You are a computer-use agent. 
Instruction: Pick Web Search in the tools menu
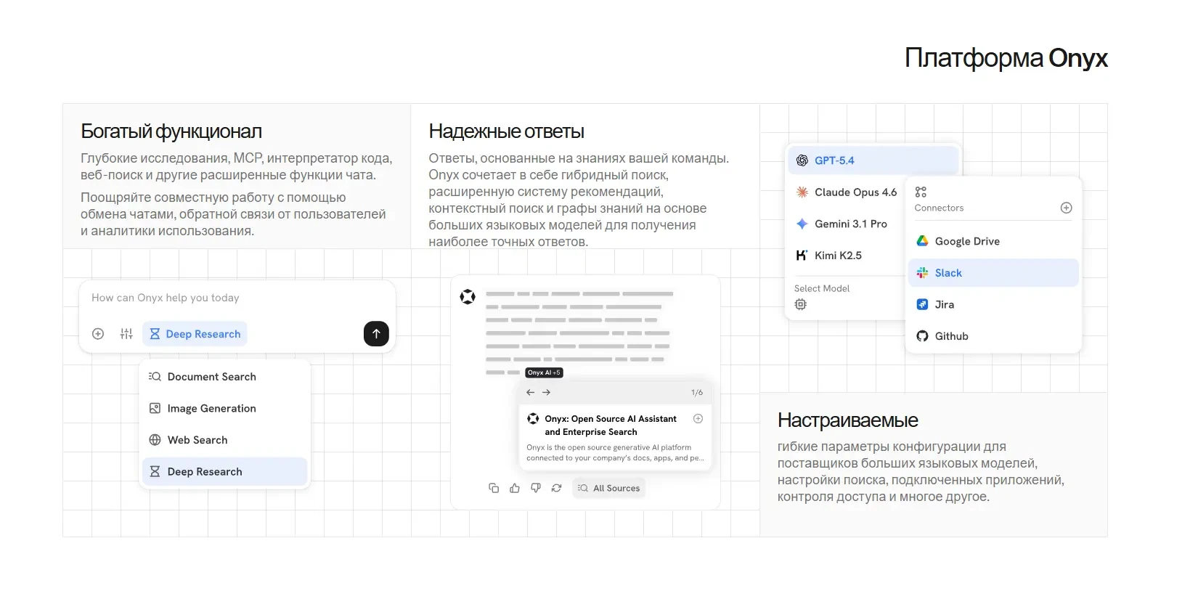225,440
